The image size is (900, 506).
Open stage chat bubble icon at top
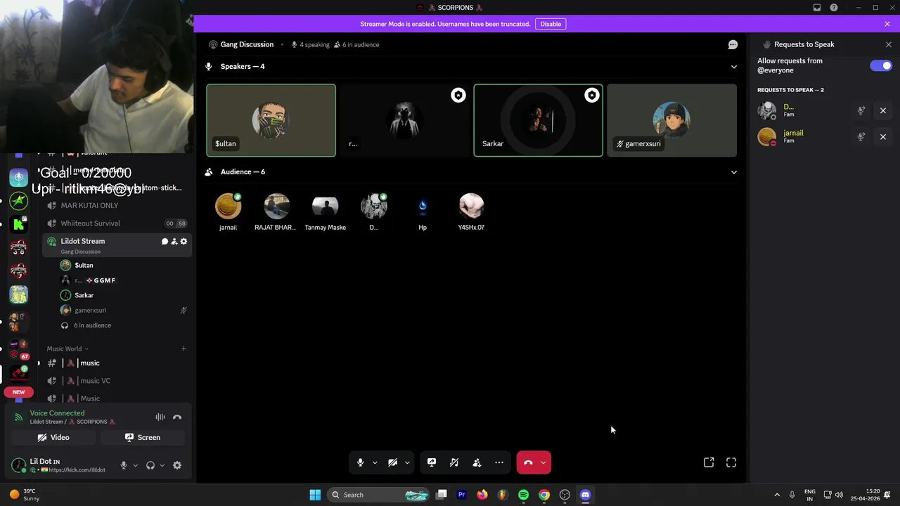point(733,44)
